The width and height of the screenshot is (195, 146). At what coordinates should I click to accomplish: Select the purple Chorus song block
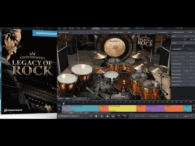pos(155,108)
